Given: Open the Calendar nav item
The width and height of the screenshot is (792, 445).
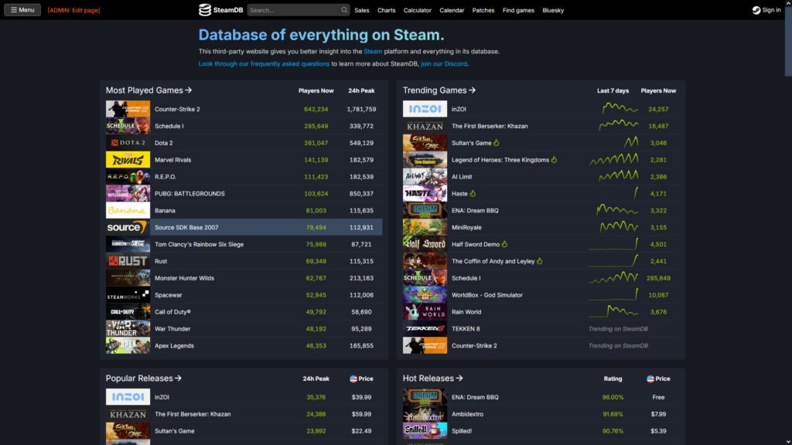Looking at the screenshot, I should pos(452,10).
